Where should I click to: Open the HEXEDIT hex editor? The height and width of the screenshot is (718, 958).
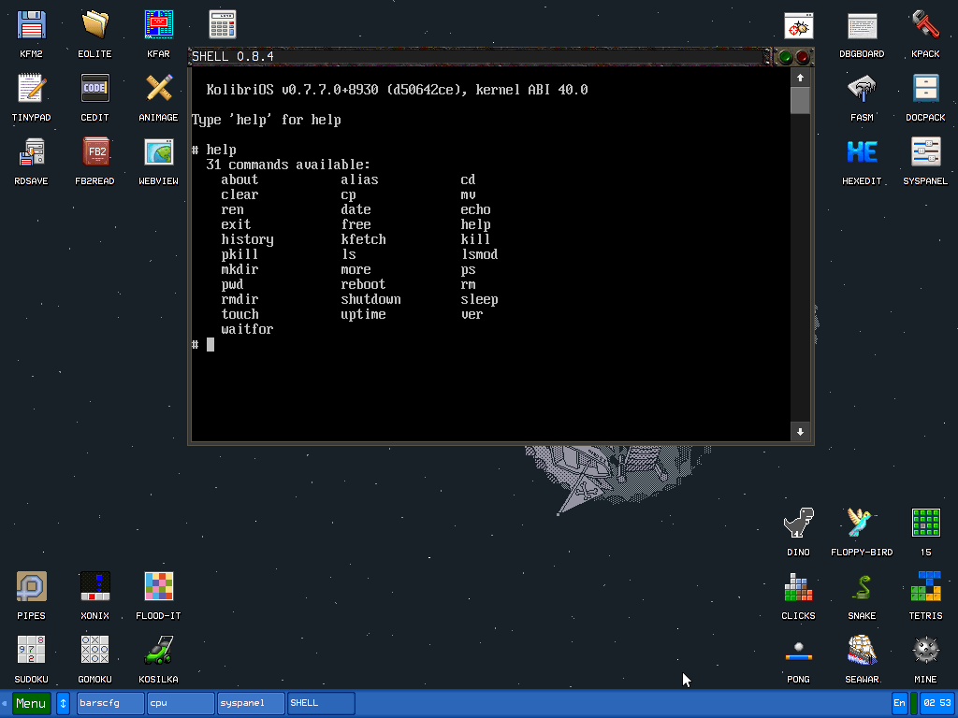coord(861,150)
